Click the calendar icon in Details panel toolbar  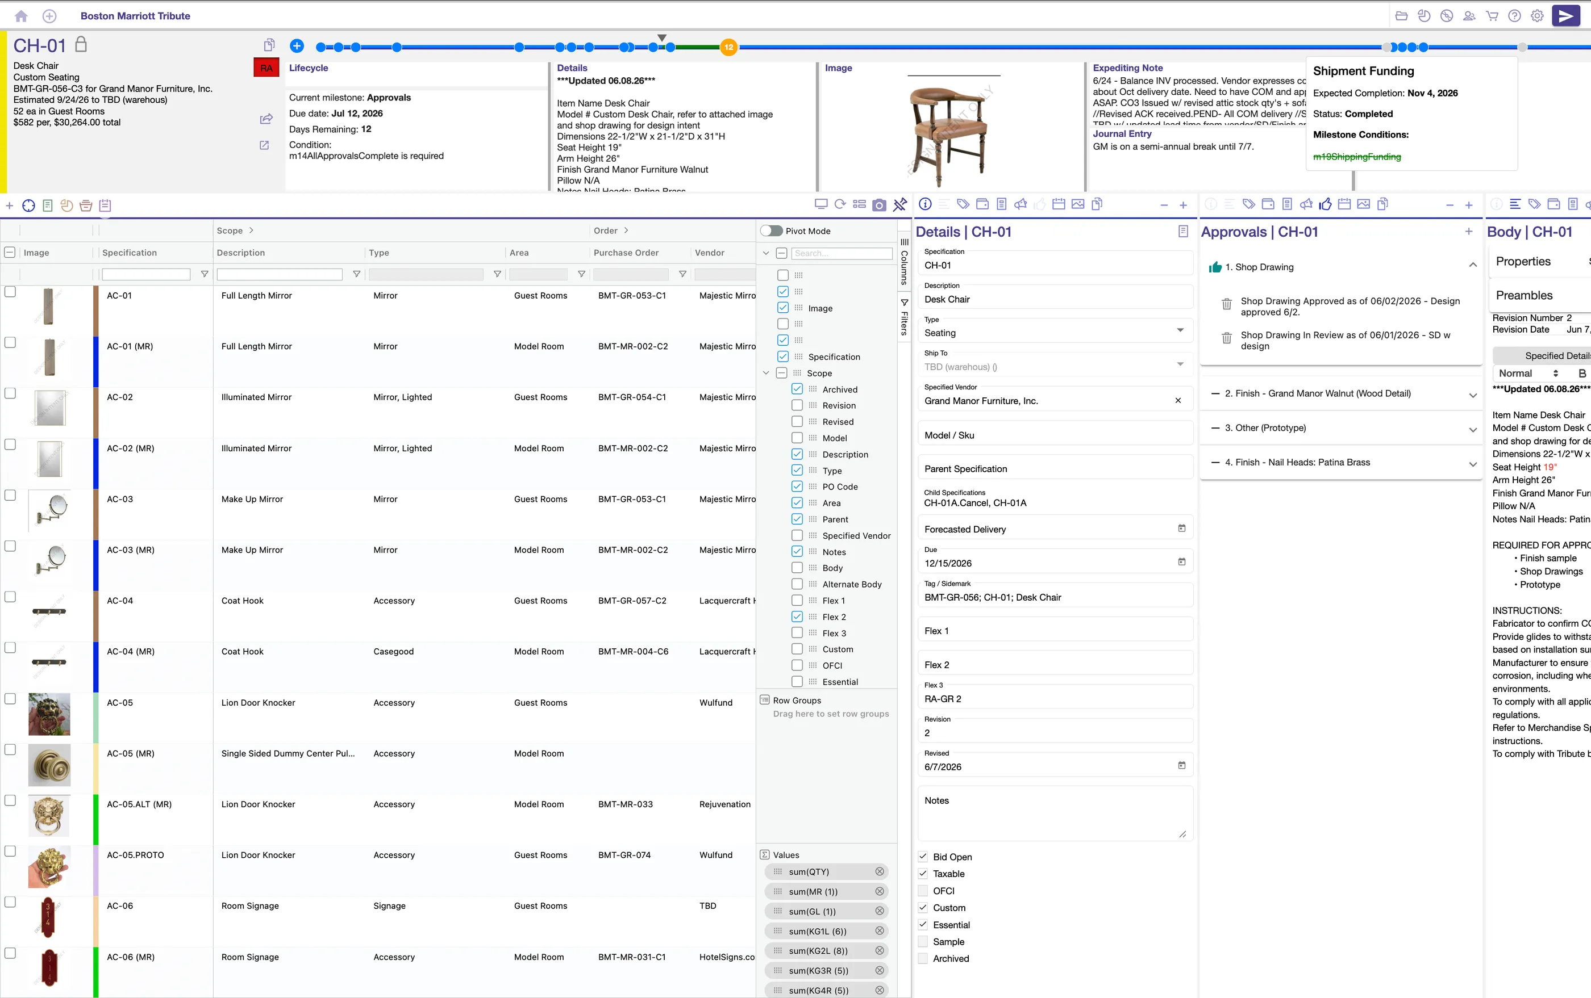click(x=1059, y=204)
